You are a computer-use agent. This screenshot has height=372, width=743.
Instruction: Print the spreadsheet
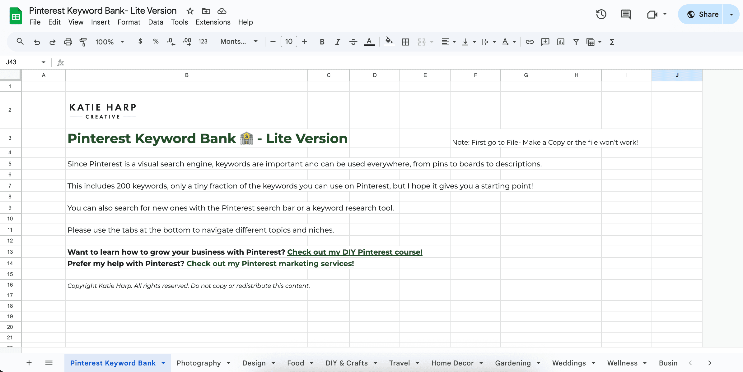coord(68,42)
